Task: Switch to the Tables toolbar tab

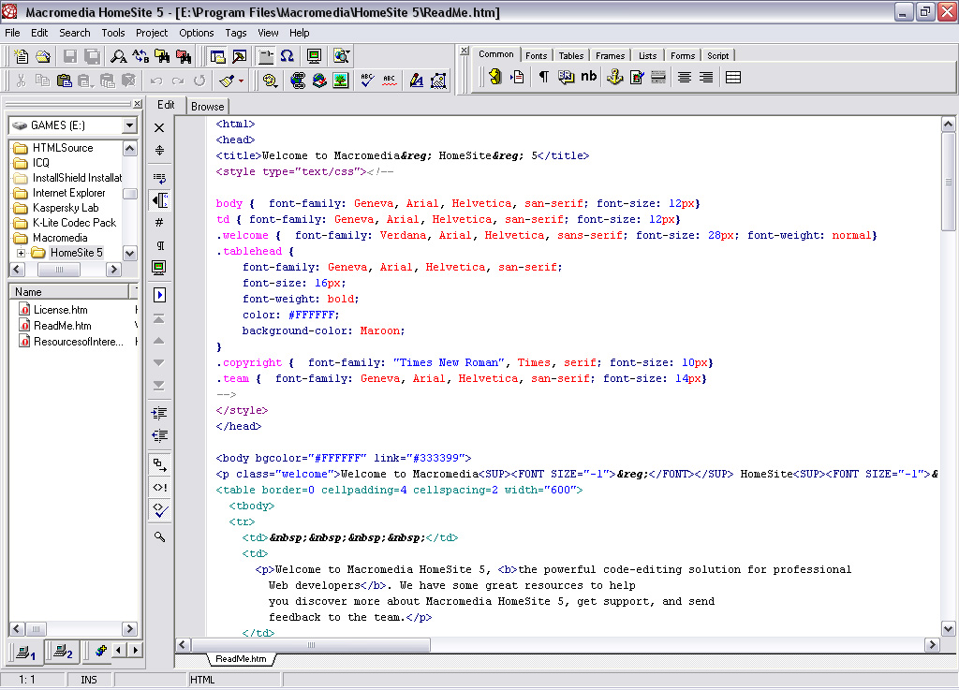Action: pyautogui.click(x=571, y=55)
